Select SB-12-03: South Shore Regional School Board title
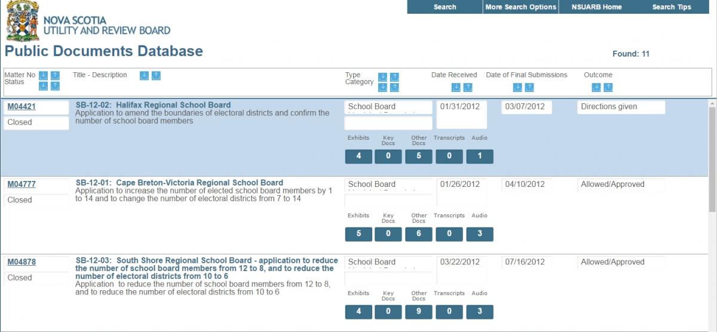717x332 pixels. (x=207, y=268)
